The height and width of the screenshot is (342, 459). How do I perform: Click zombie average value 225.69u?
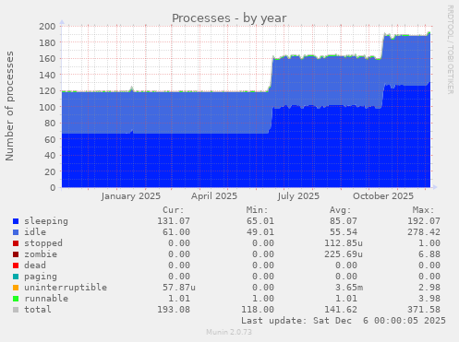point(344,254)
